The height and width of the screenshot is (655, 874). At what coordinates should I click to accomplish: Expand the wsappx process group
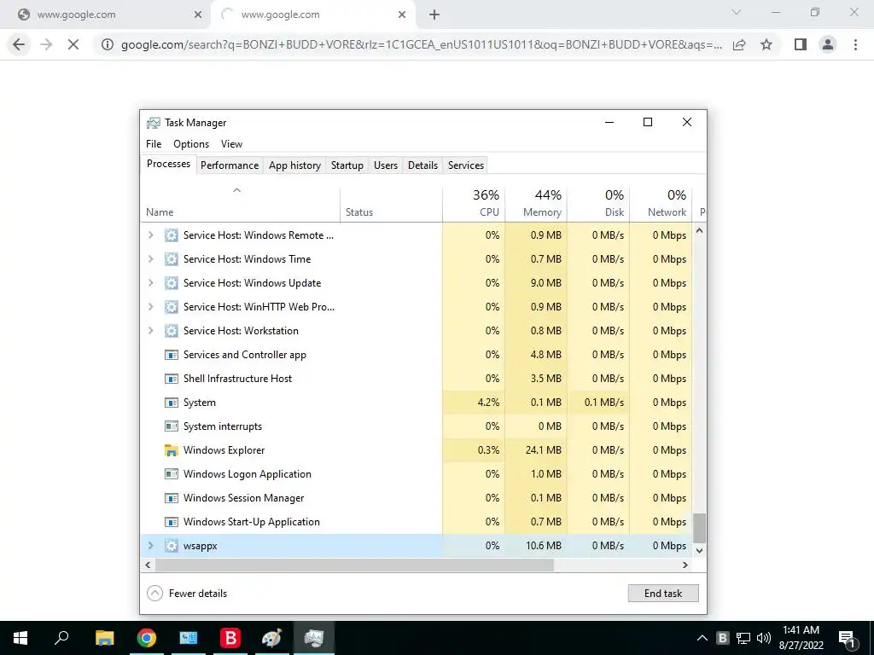click(150, 546)
